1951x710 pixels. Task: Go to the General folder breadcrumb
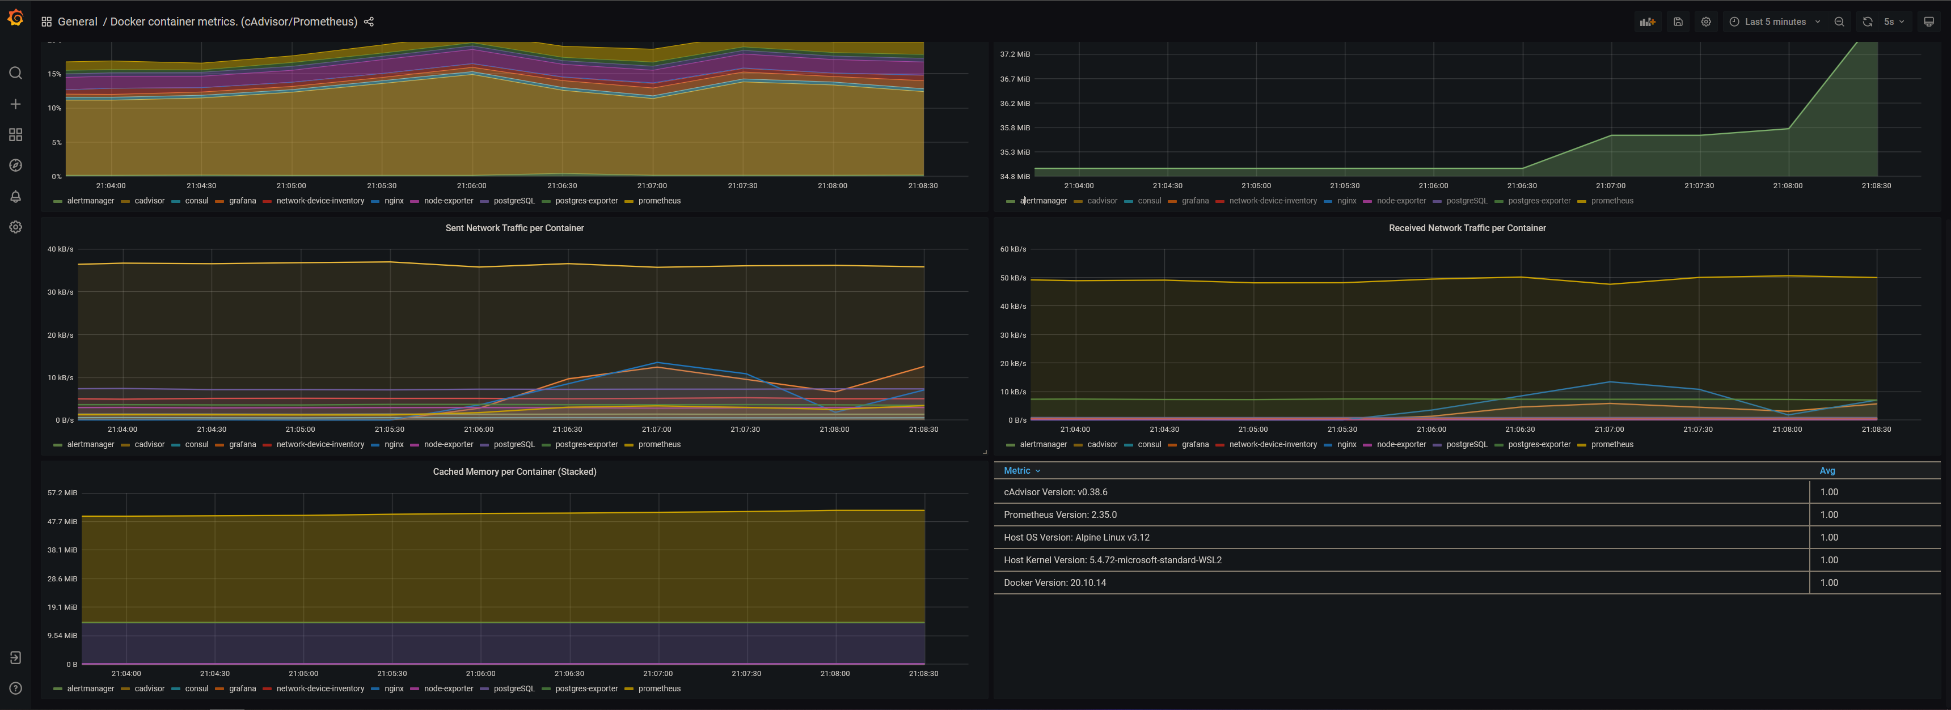(77, 22)
